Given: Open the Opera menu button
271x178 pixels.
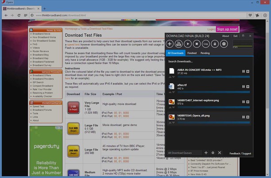Looking at the screenshot, I should coord(7,2).
